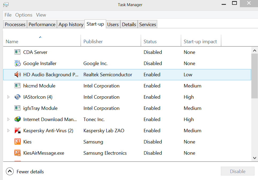
Task: Expand the IAStorIcon (4) group
Action: 8,97
